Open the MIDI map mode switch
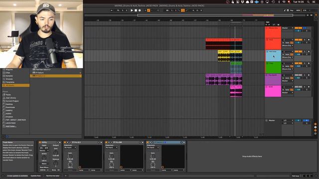 click(298, 10)
